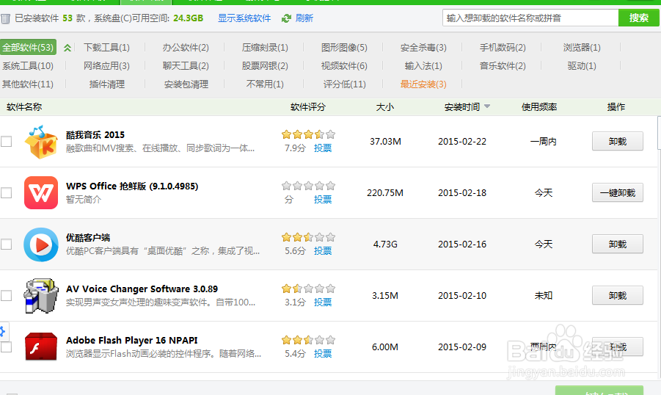This screenshot has height=395, width=661.
Task: Click the 显示系统软件 link
Action: click(x=244, y=18)
